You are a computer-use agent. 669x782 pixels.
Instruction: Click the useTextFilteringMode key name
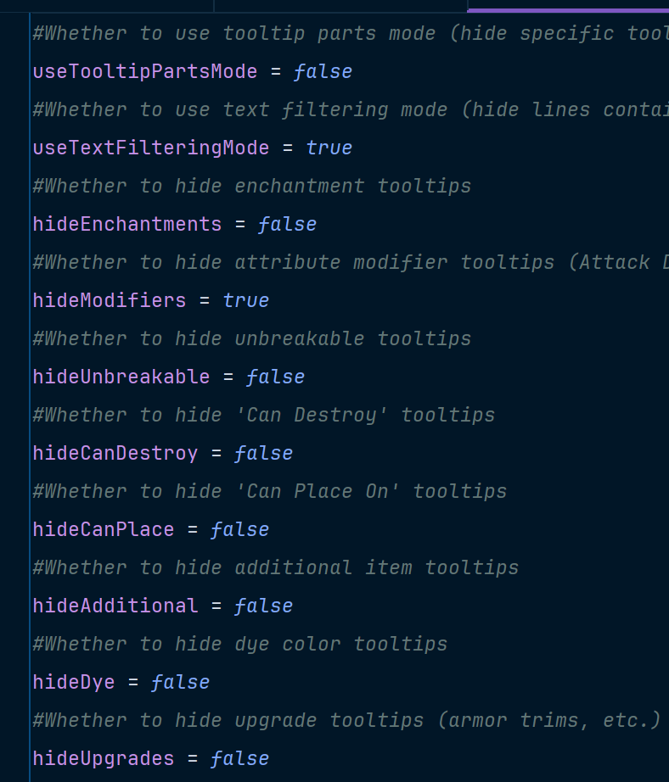pyautogui.click(x=151, y=148)
